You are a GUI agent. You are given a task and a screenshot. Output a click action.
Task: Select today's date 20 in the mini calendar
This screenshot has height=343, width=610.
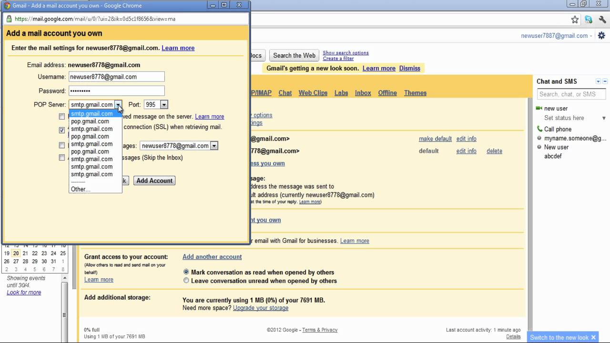click(16, 253)
